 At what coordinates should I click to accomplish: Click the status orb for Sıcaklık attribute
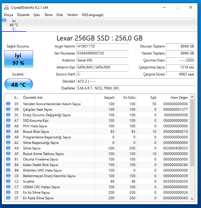(8, 181)
